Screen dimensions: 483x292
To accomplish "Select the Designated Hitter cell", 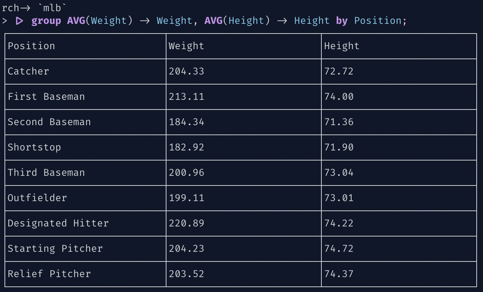I will tap(58, 223).
